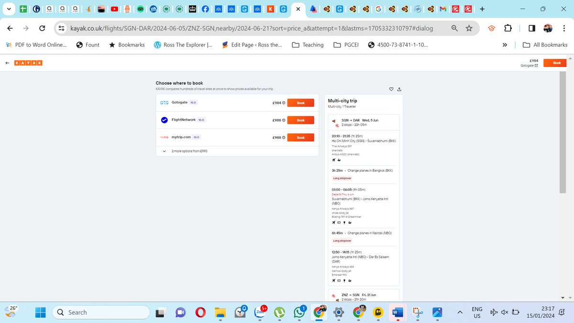Click Change planes in Nairobi (NBO) text
The width and height of the screenshot is (574, 323).
pyautogui.click(x=370, y=233)
